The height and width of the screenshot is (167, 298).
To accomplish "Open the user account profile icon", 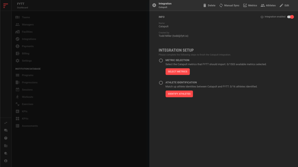I will [6, 161].
